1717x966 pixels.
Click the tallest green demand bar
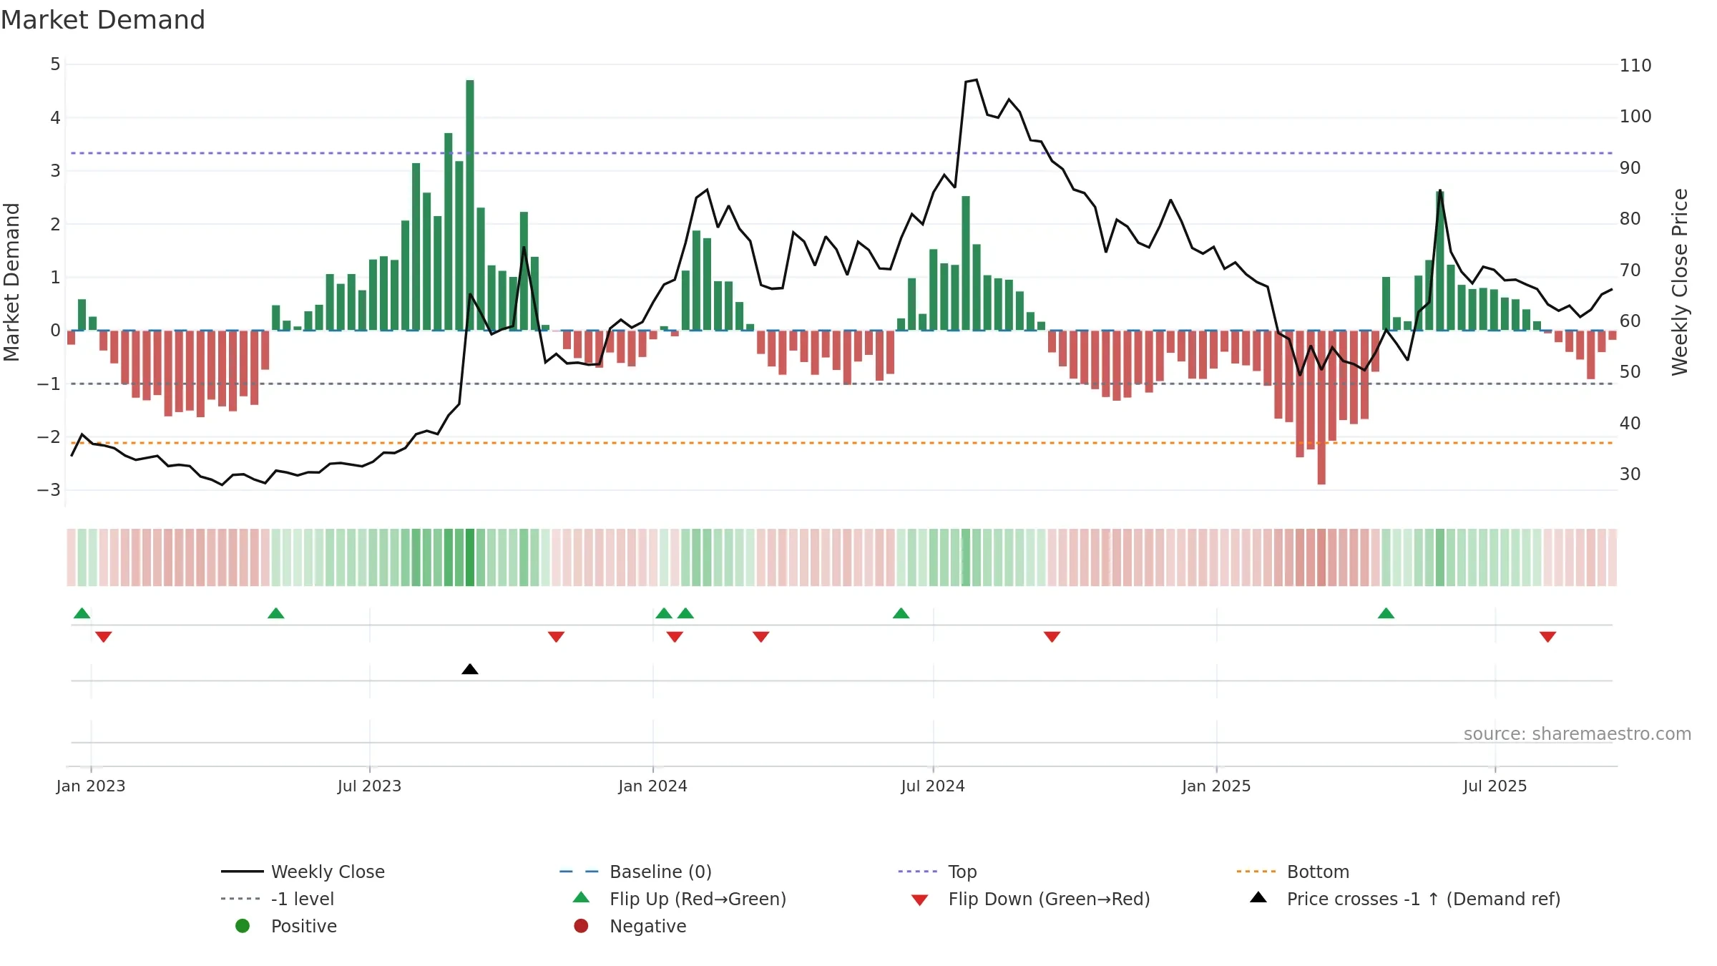pos(470,205)
